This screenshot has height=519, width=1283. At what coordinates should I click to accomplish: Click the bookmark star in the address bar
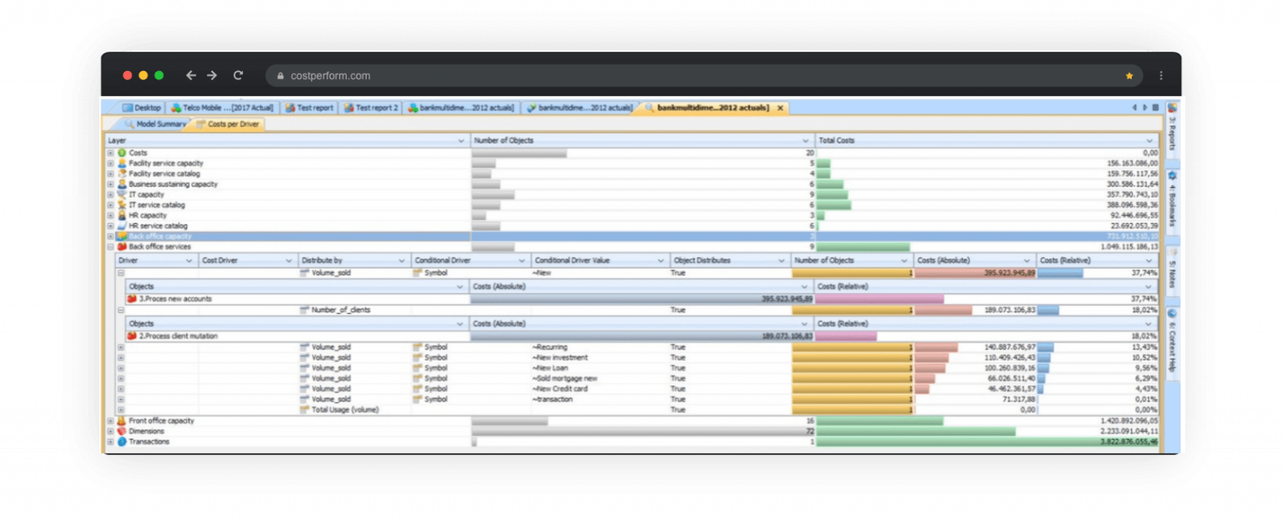[1129, 75]
